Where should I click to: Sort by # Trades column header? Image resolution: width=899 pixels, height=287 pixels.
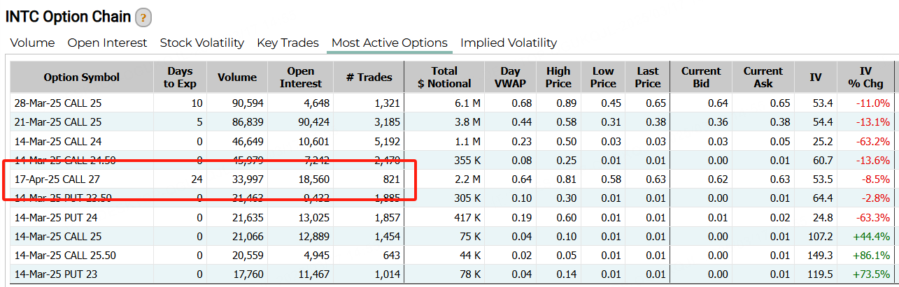(369, 78)
